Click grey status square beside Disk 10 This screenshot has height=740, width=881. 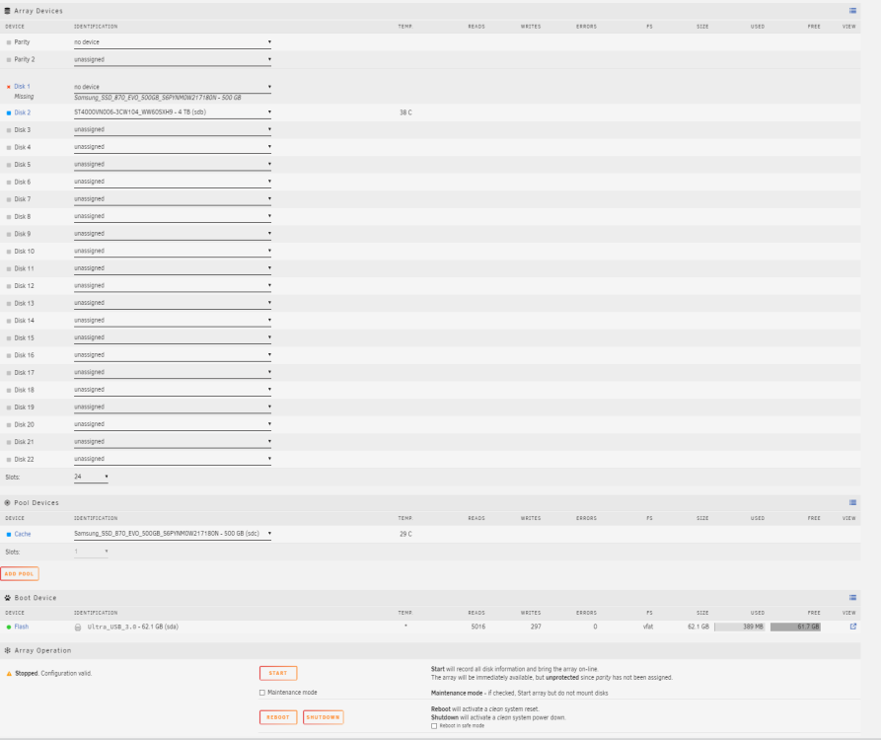9,252
